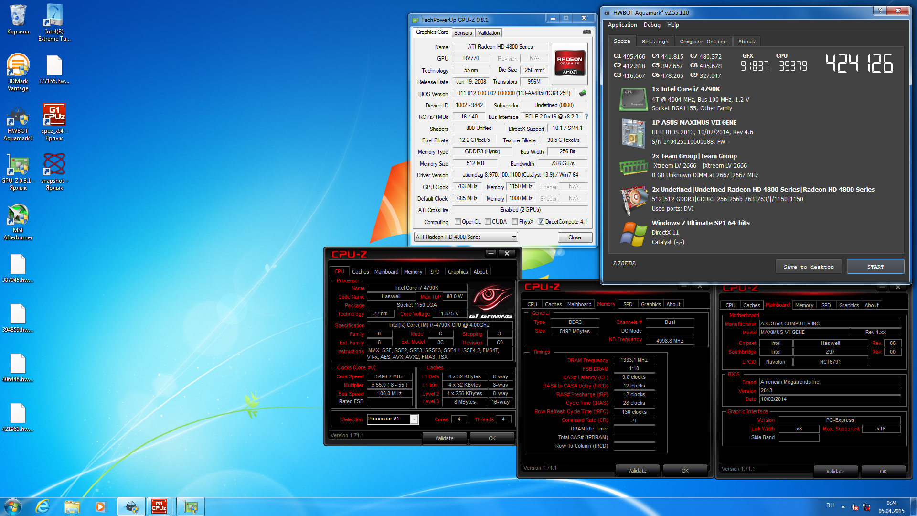The width and height of the screenshot is (917, 516).
Task: Toggle CUDA checkbox in GPU-Z
Action: 488,222
